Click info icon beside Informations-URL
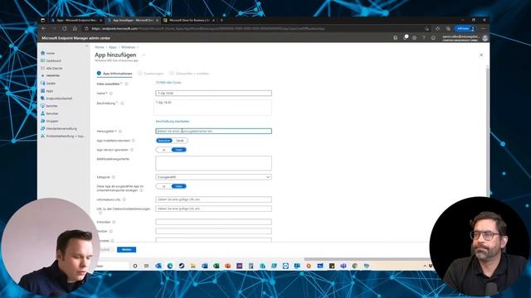Viewport: 531px width, 298px height. [124, 199]
